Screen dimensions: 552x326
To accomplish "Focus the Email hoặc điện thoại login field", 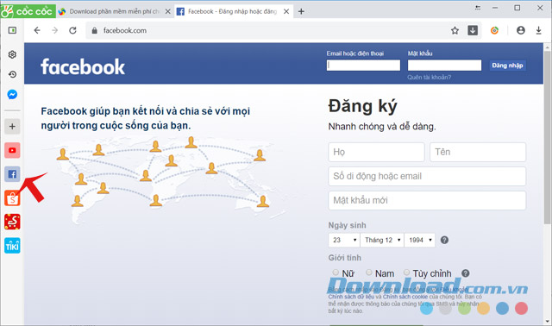I will (363, 66).
